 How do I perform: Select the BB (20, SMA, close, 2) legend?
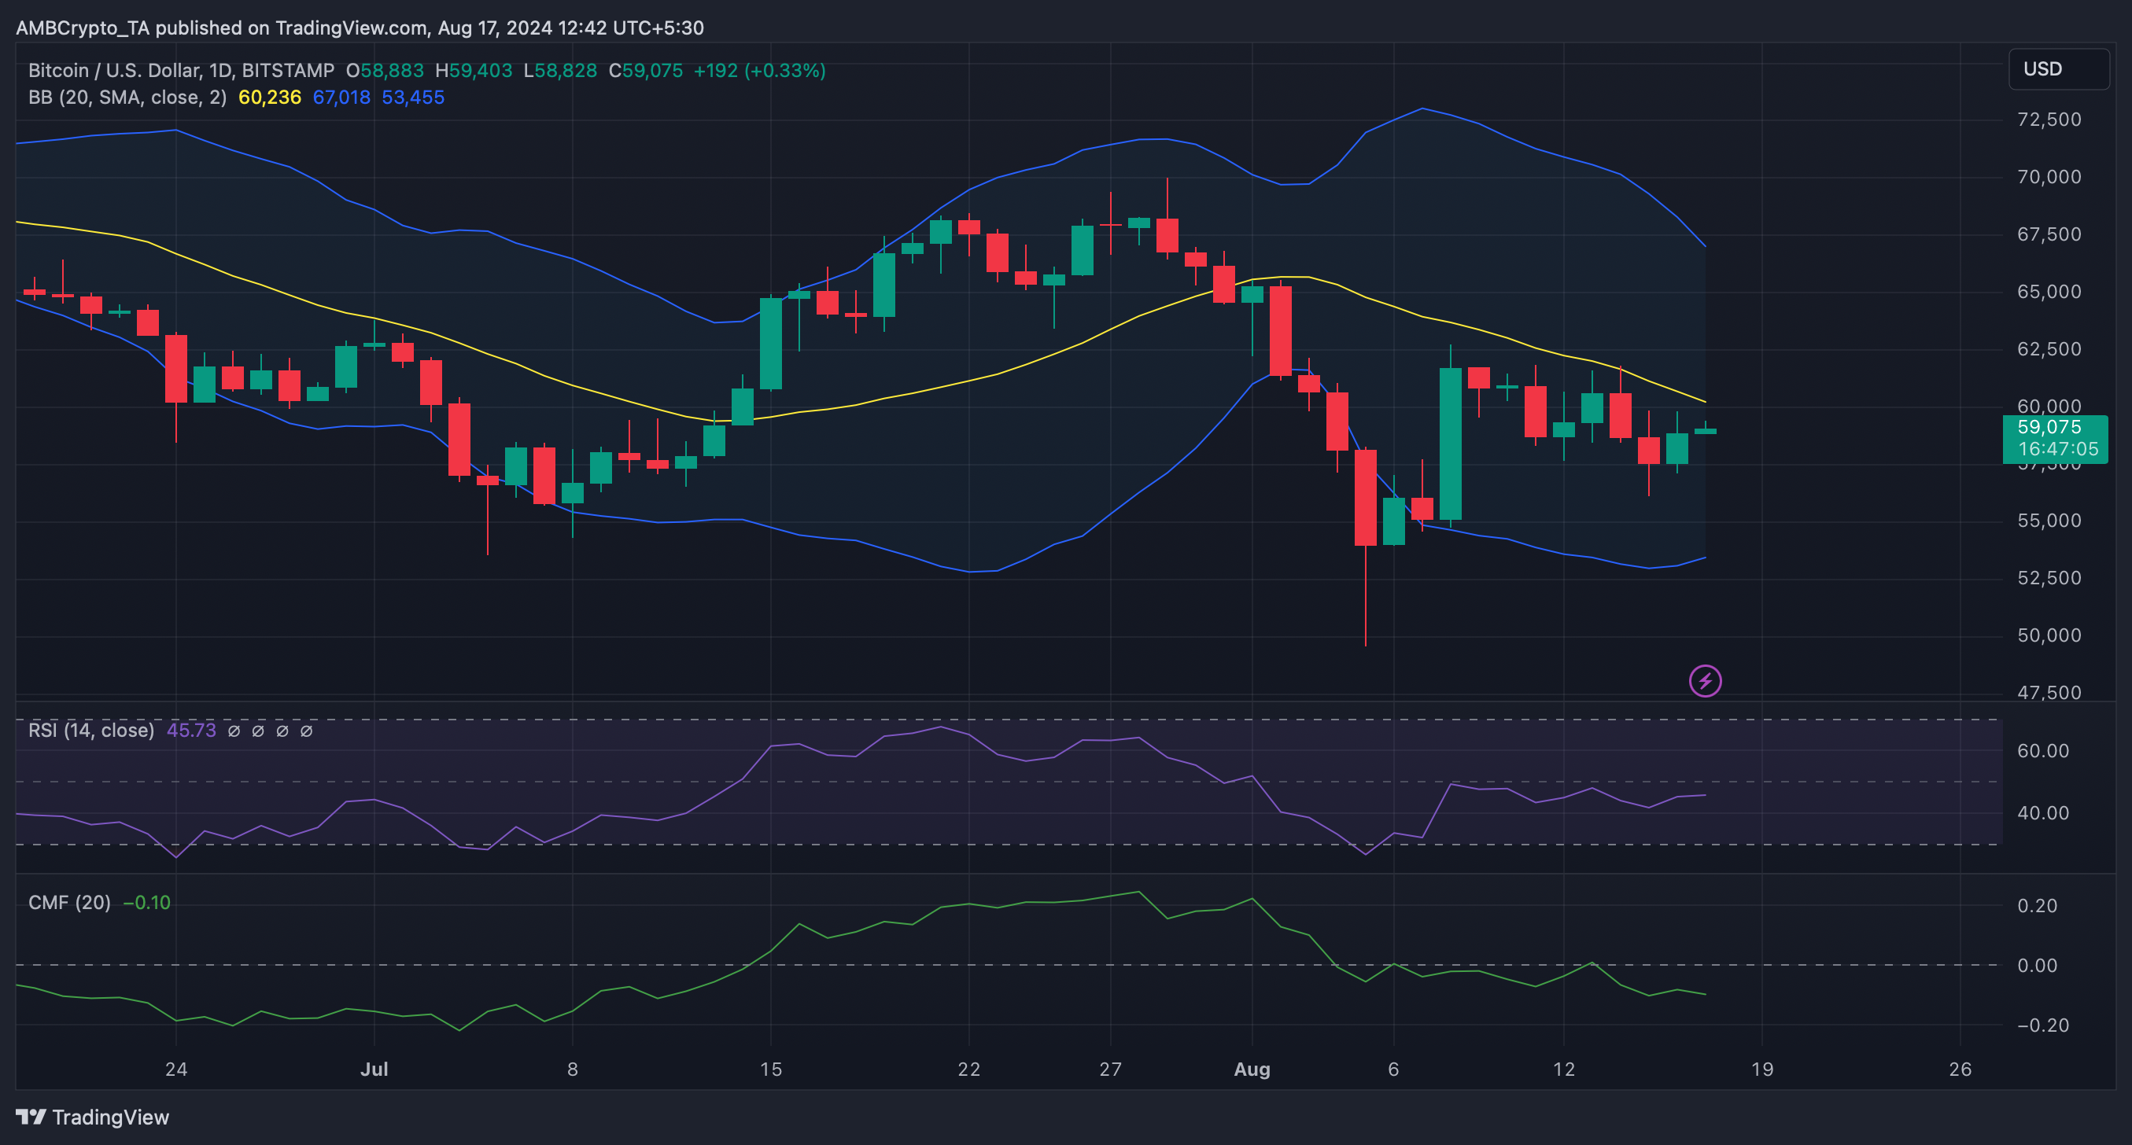tap(127, 97)
